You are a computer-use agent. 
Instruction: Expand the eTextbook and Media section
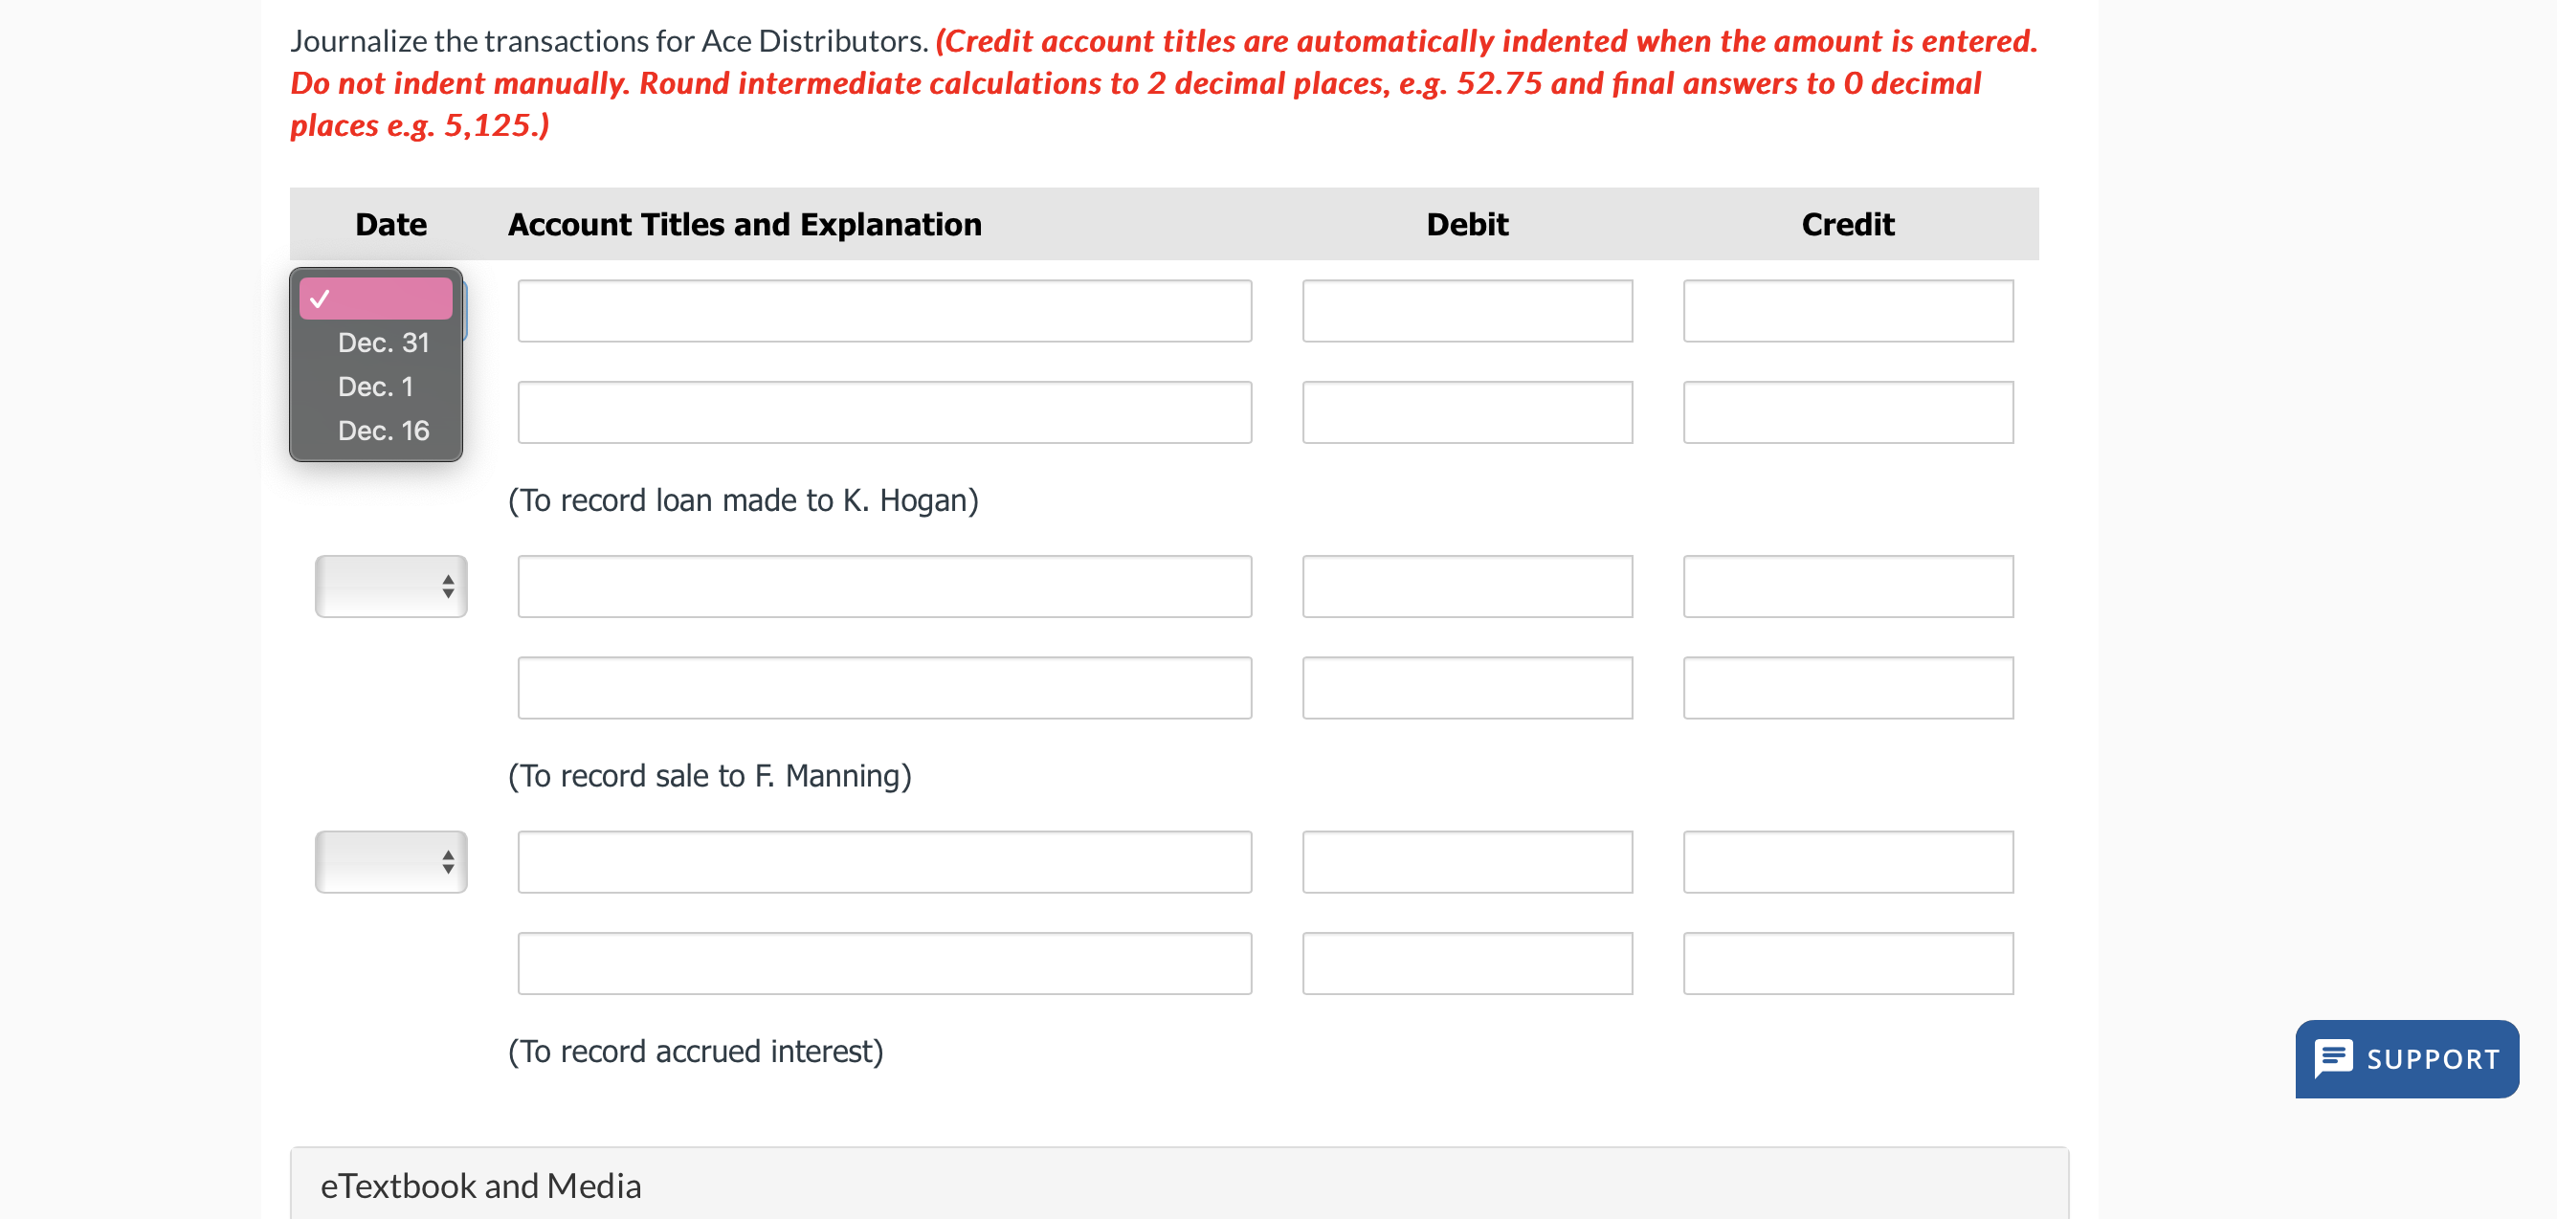pyautogui.click(x=481, y=1185)
